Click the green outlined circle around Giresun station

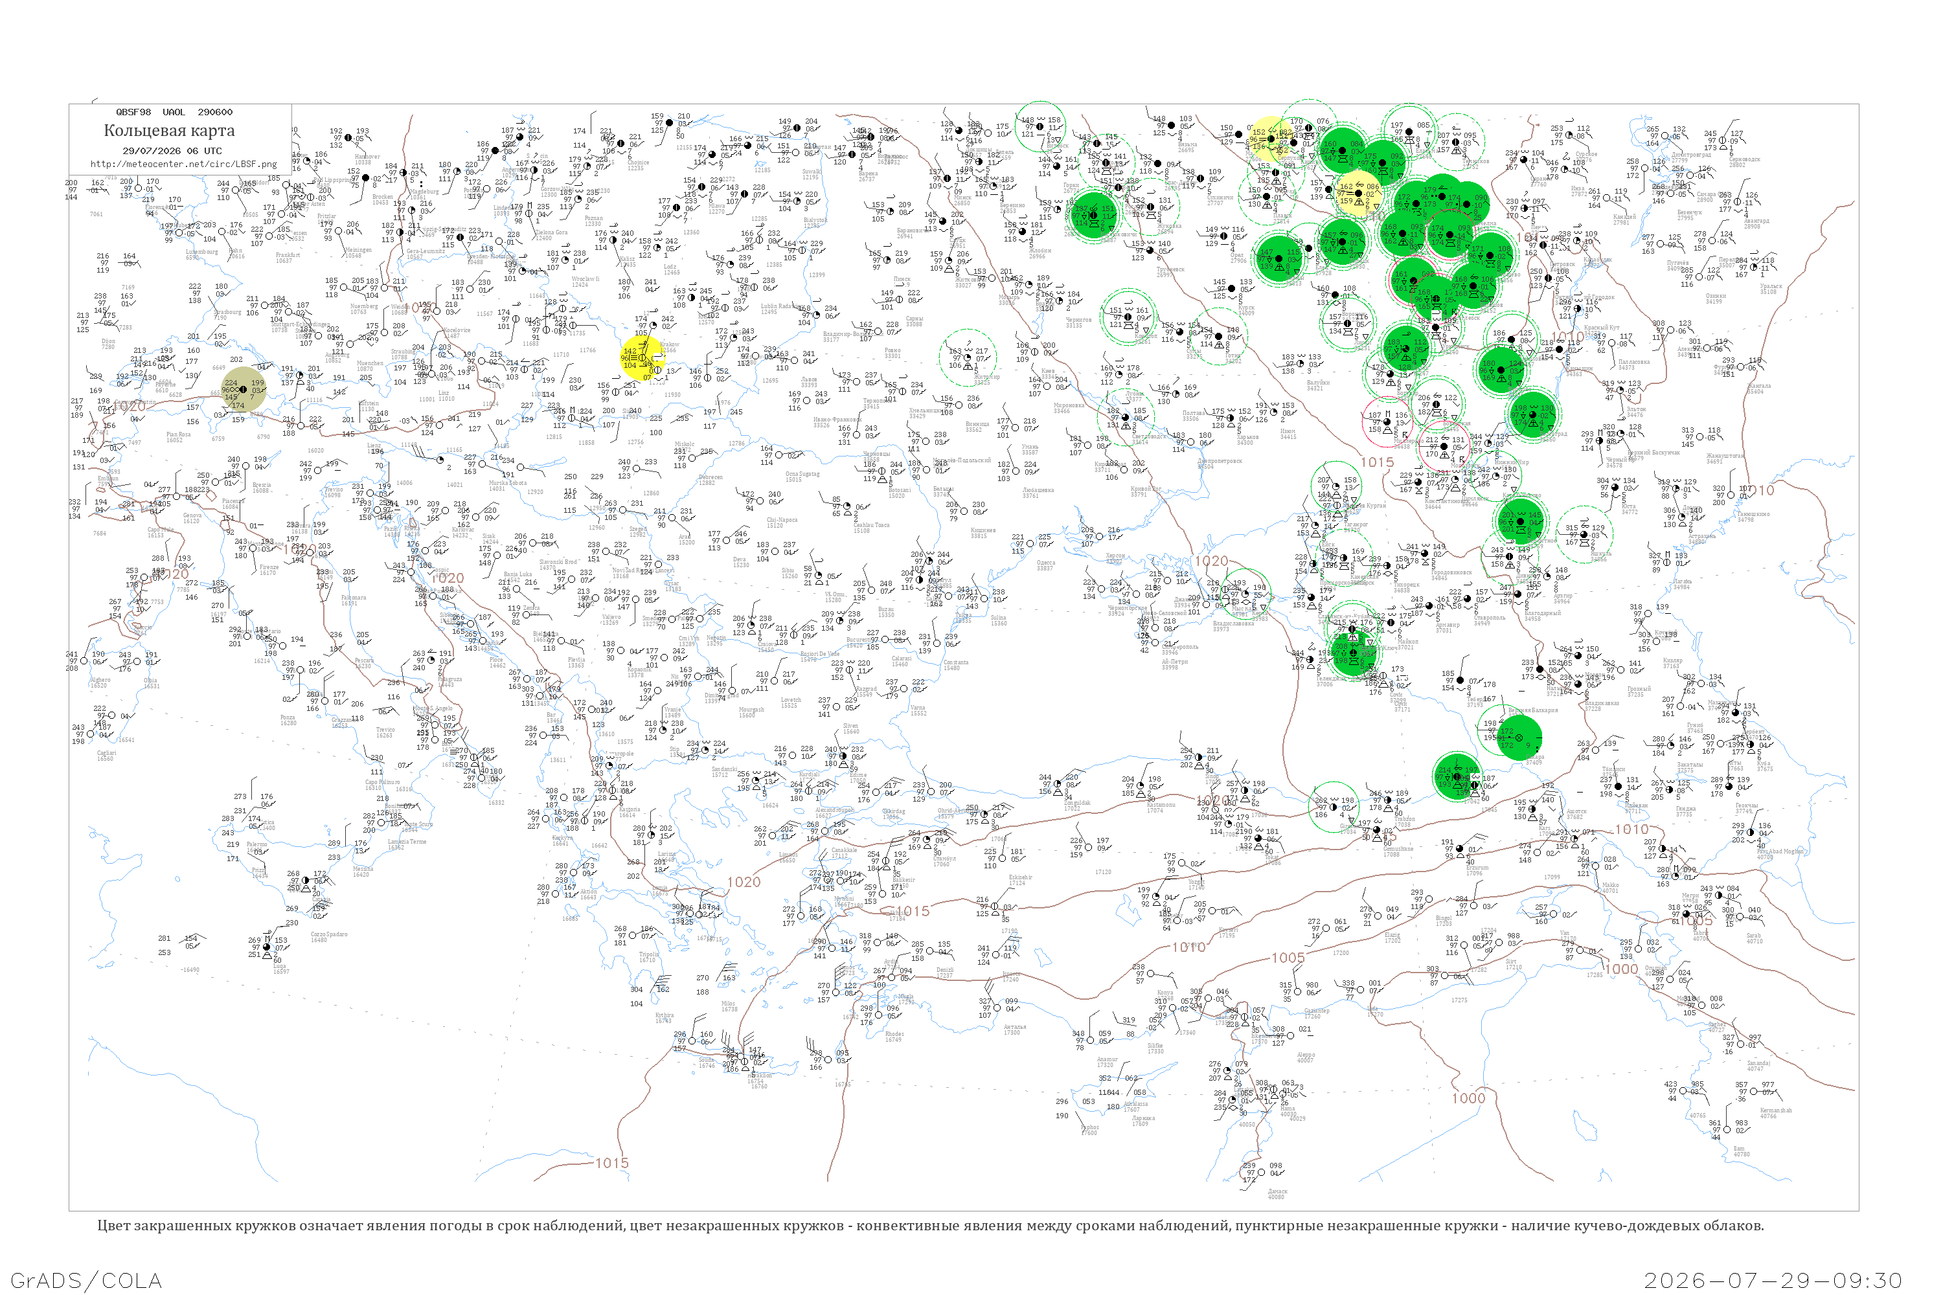click(1334, 806)
